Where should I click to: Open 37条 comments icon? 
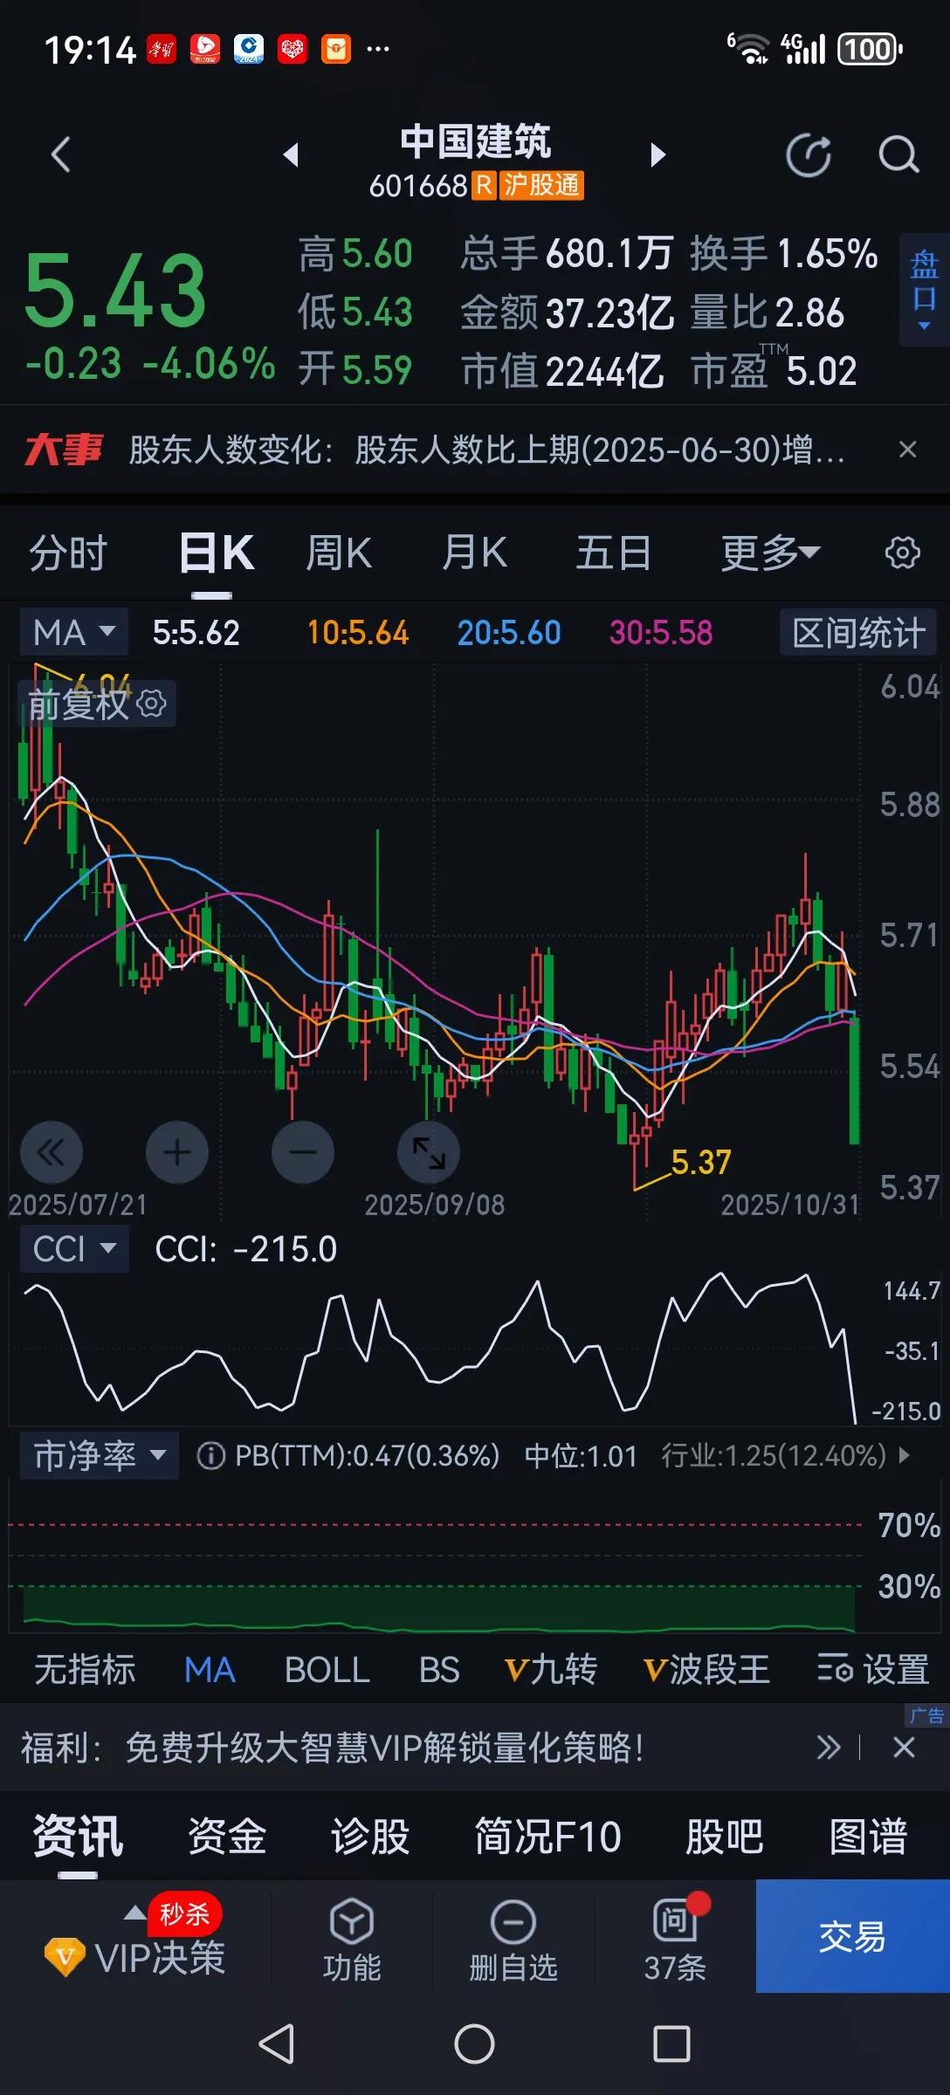pos(675,1940)
